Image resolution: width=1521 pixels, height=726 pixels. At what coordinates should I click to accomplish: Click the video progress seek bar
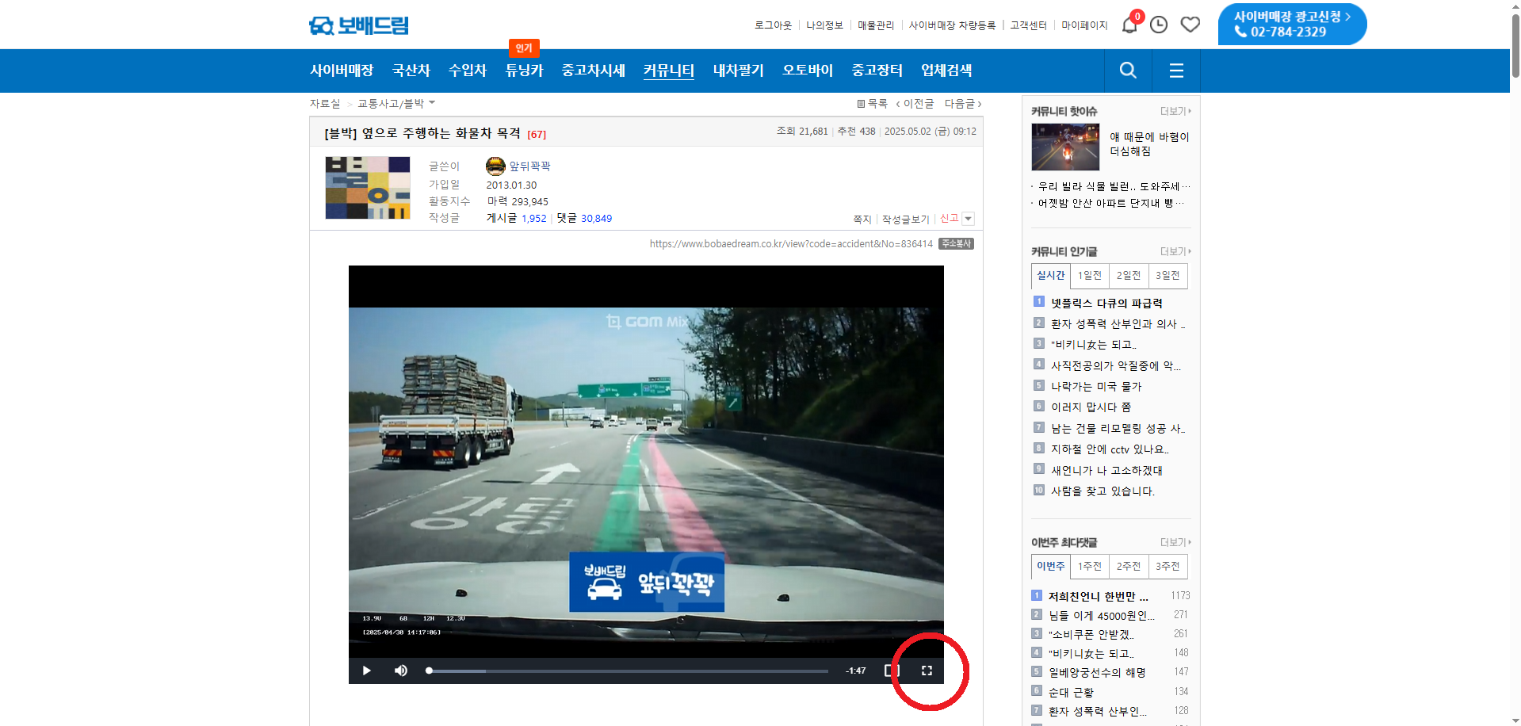pos(626,671)
